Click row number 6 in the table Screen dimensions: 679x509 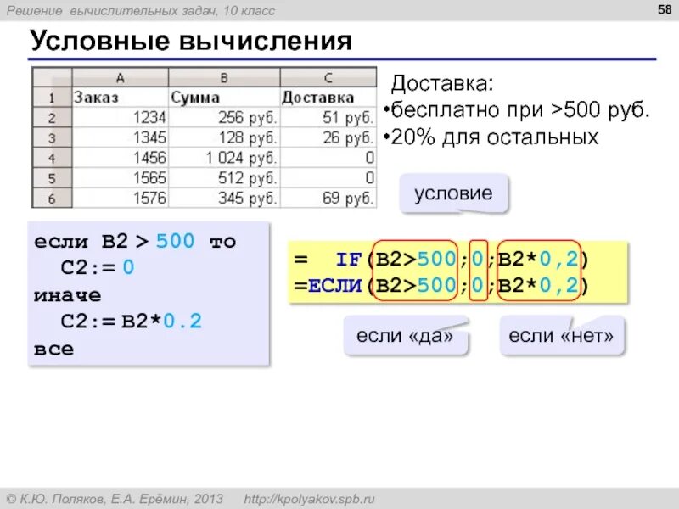pos(53,199)
